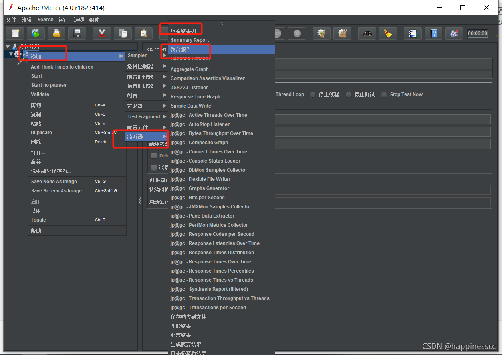The image size is (502, 355).
Task: Choose jp@gc - PerfMon Metrics Collector
Action: [222, 225]
